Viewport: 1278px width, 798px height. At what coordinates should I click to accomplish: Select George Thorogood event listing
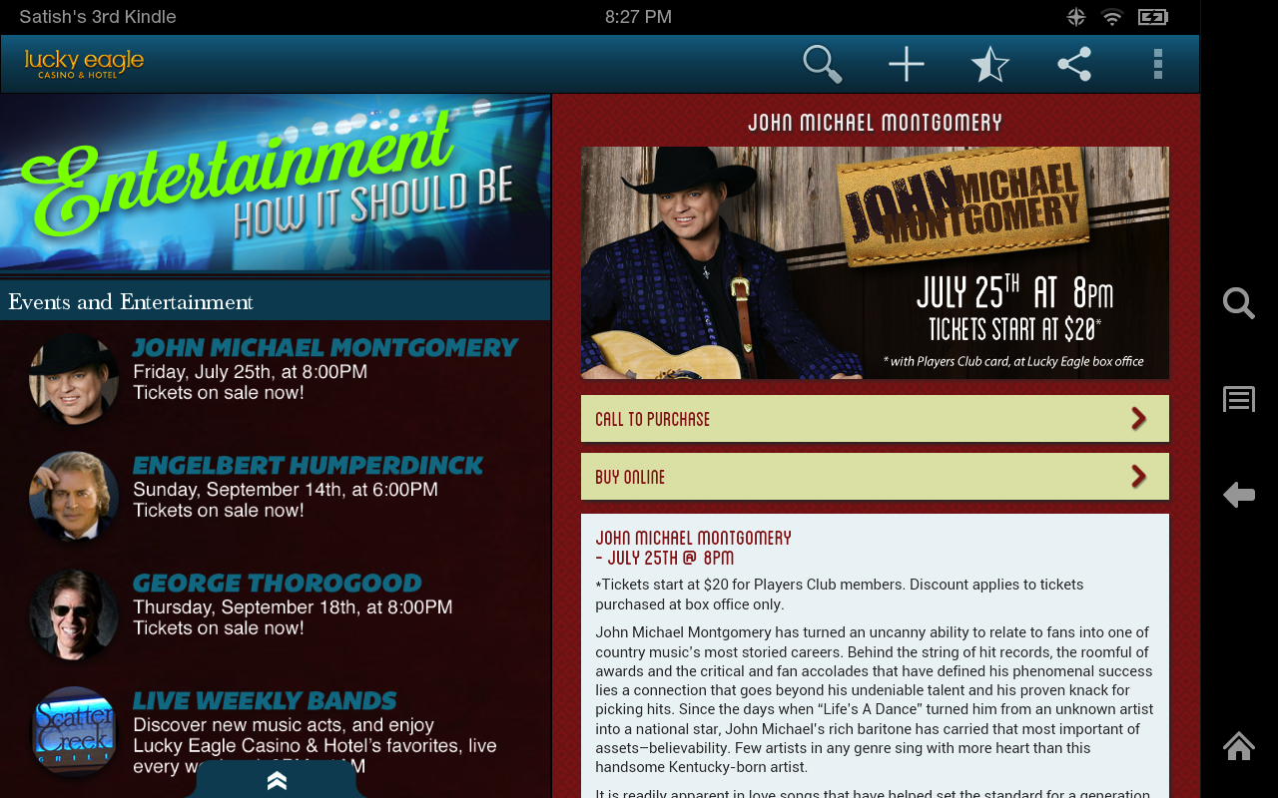pos(275,613)
